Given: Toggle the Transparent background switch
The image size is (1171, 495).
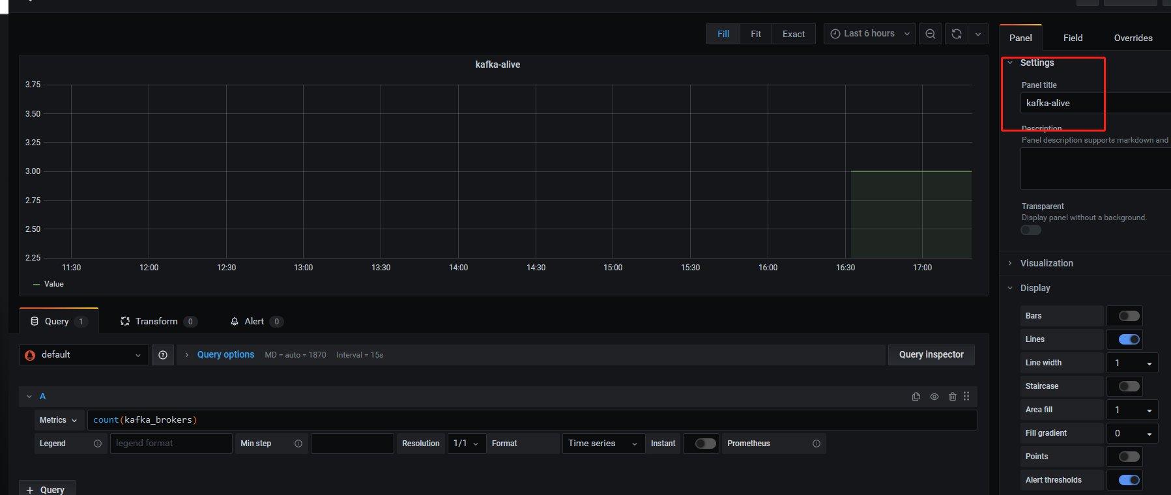Looking at the screenshot, I should (x=1031, y=230).
